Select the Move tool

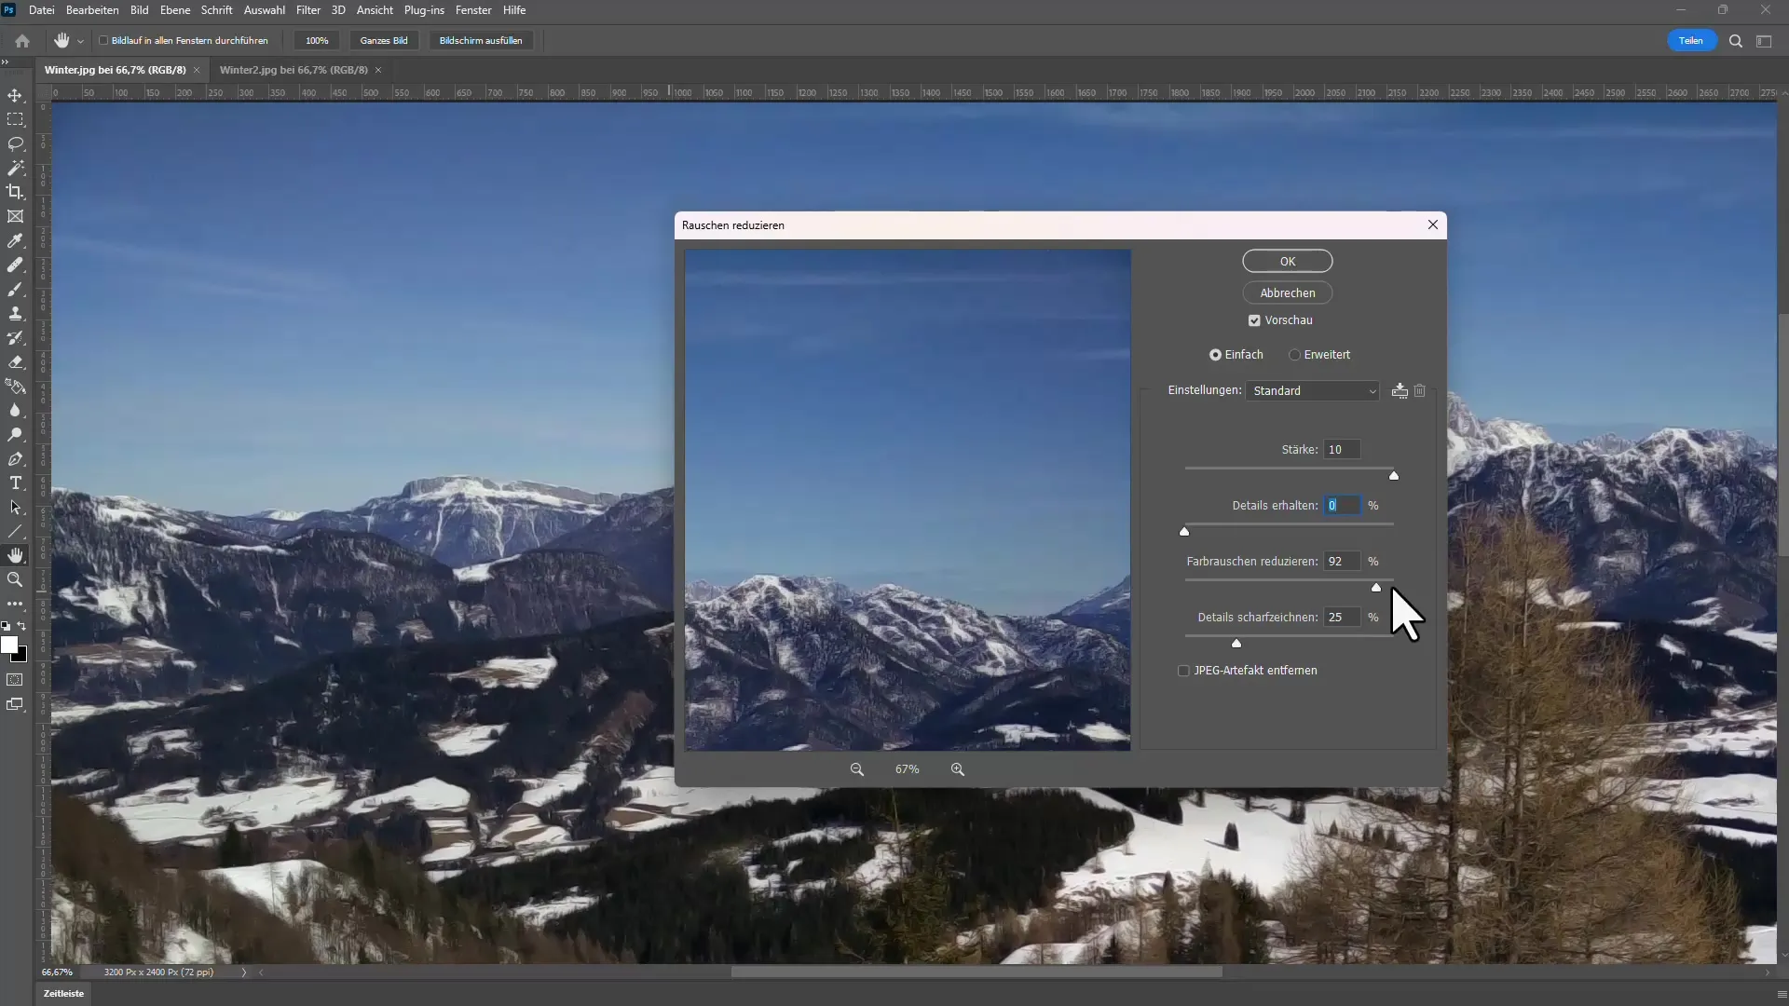[16, 95]
